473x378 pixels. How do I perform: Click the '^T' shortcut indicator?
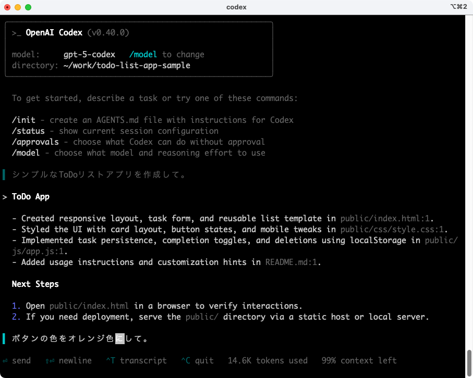point(111,360)
